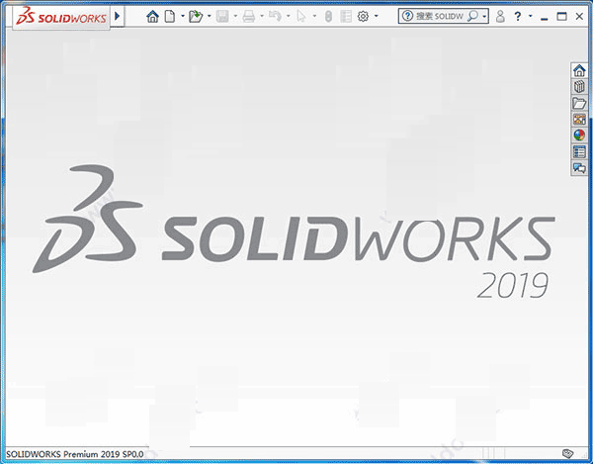Expand the Open file dropdown arrow
Viewport: 593px width, 464px height.
210,16
